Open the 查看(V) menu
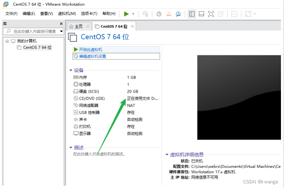Image resolution: width=284 pixels, height=188 pixels. pos(47,14)
